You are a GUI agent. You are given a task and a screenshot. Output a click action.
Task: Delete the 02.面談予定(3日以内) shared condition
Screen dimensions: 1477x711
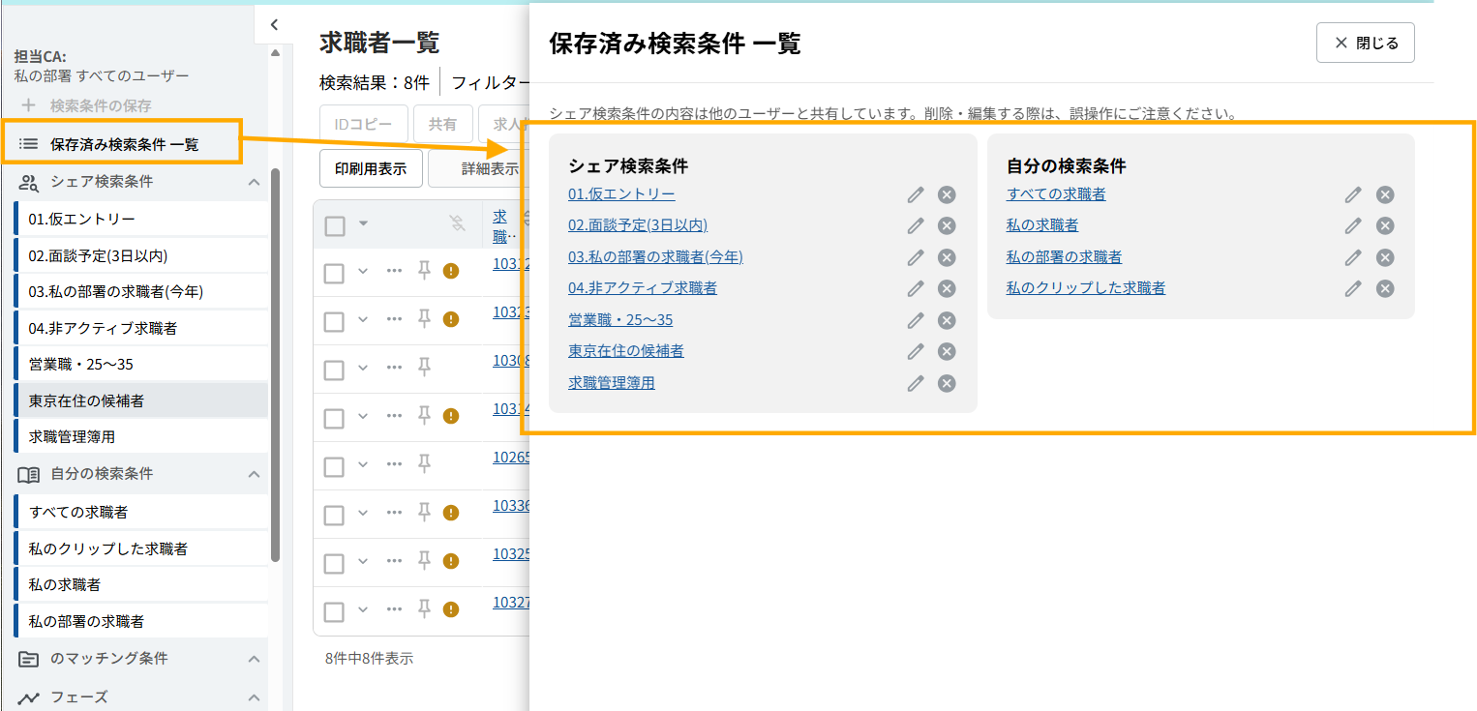click(947, 225)
